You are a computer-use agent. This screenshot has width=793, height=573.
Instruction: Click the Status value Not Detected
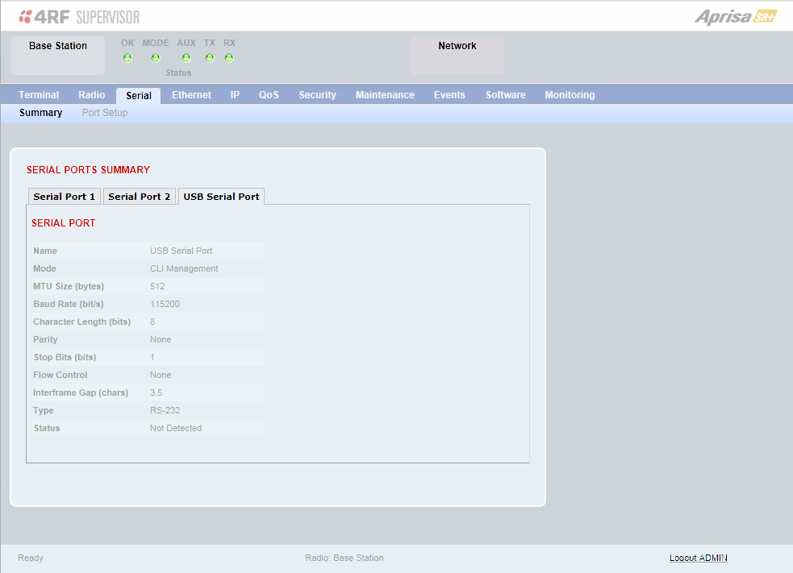[x=176, y=429]
